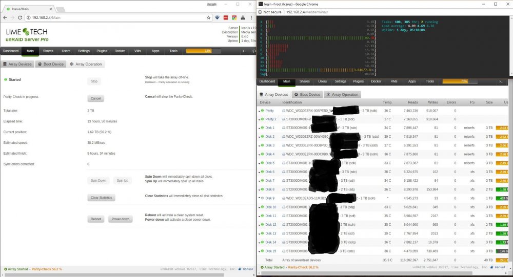Viewport: 513px width, 277px height.
Task: Click the site info icon in the left address bar
Action: [x=28, y=17]
